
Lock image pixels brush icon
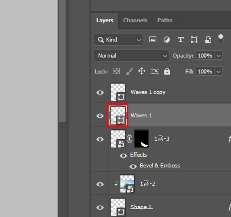pos(129,71)
